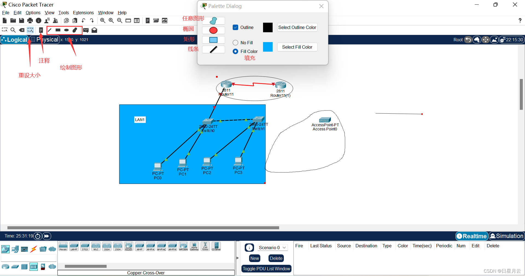Click the Select Fill Color button
Screen dimensions: 525x276
click(x=297, y=47)
